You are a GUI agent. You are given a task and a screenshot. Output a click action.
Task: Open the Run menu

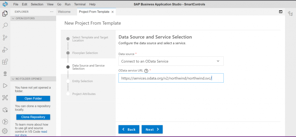click(x=68, y=4)
